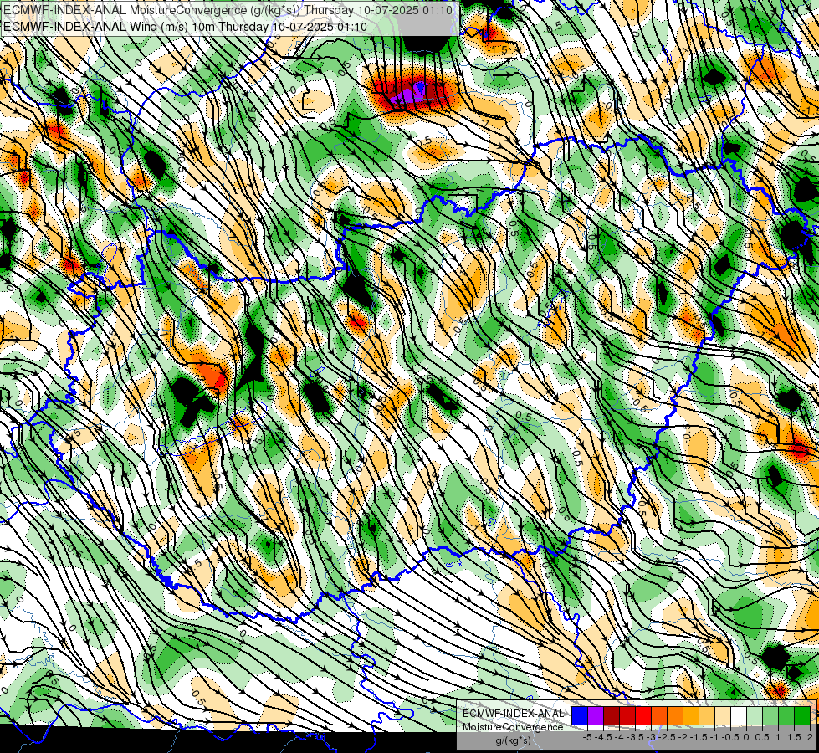Click the Wind (m/s) 10m title line

pos(186,26)
